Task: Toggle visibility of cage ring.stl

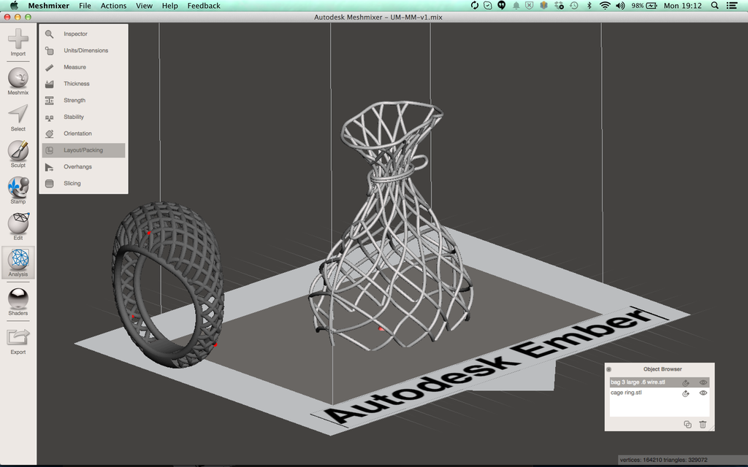Action: click(x=703, y=393)
